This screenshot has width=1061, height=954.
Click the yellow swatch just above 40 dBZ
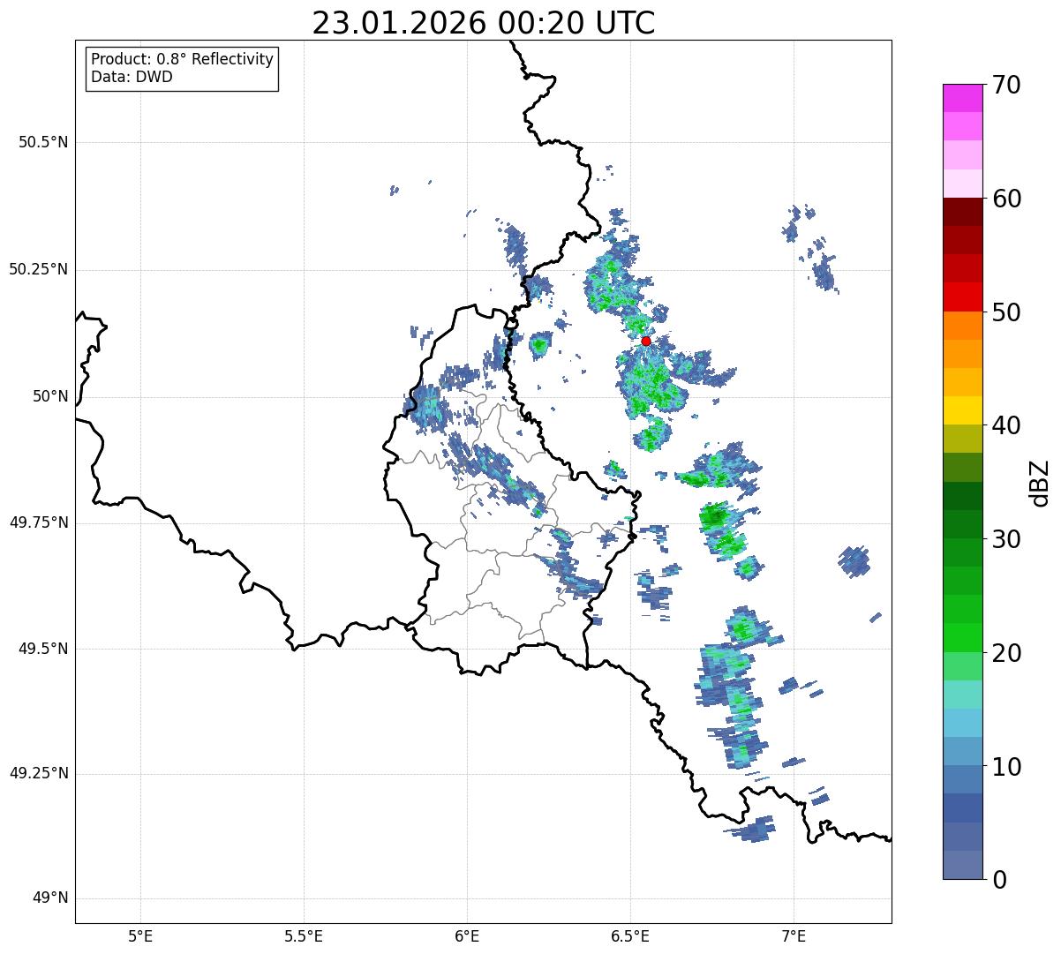[963, 410]
